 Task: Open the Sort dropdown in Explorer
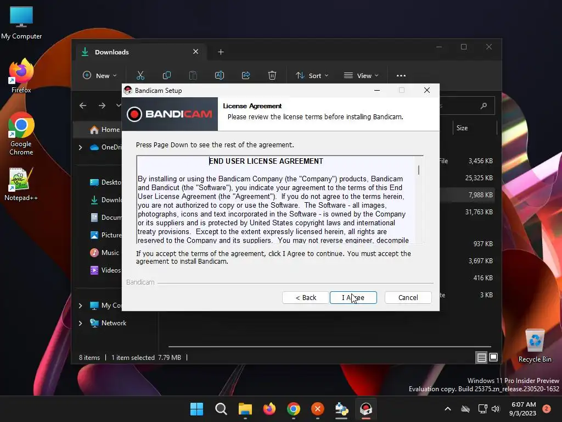(312, 75)
